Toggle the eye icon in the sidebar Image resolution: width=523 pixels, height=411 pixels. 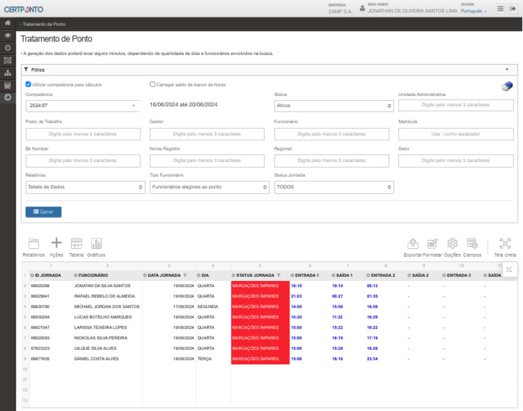7,35
